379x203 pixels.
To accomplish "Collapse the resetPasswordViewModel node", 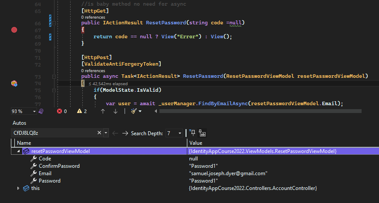I will [18, 151].
